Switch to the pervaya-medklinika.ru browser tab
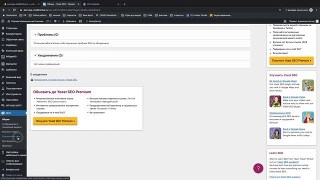 [x=21, y=4]
